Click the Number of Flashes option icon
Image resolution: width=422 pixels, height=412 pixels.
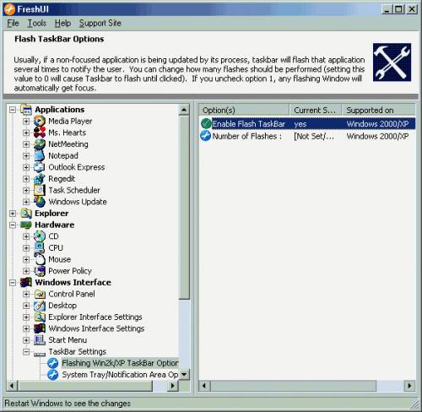point(206,136)
